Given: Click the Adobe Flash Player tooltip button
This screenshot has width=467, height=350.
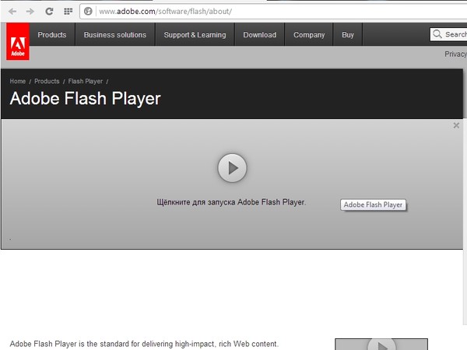Looking at the screenshot, I should point(373,205).
